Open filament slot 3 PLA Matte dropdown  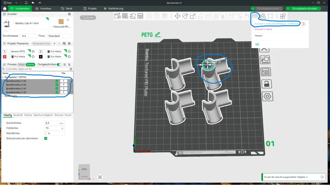19,57
